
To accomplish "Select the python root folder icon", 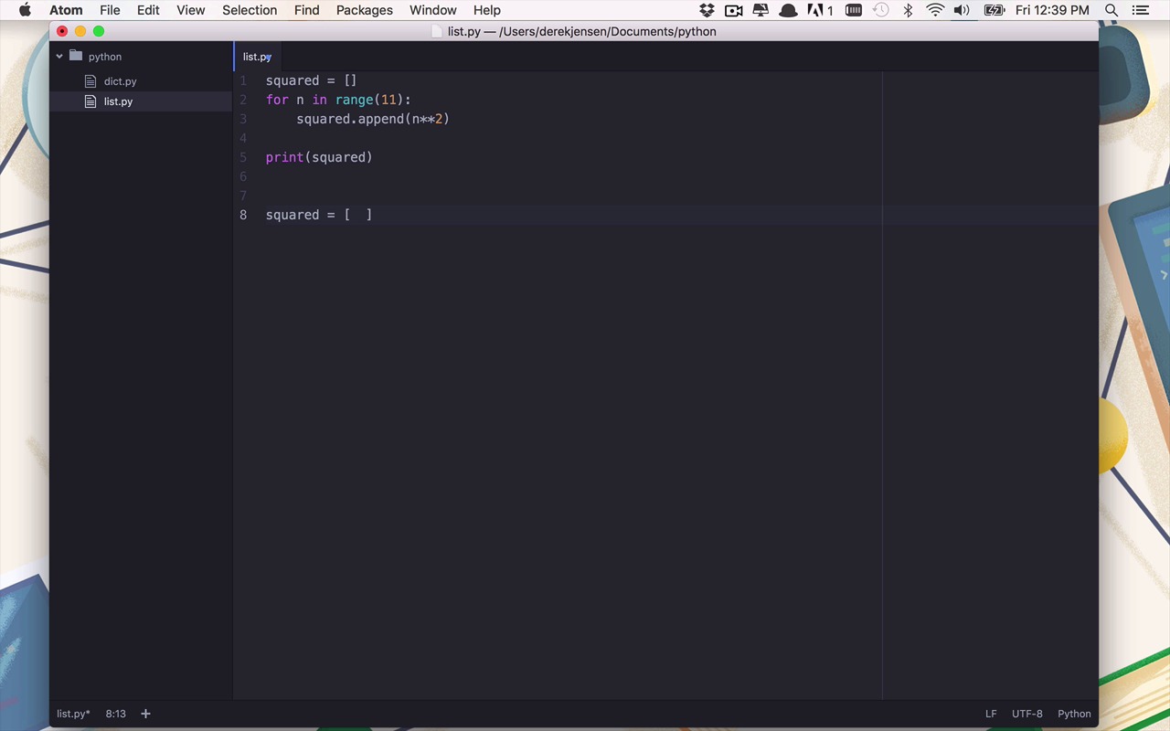I will point(76,56).
